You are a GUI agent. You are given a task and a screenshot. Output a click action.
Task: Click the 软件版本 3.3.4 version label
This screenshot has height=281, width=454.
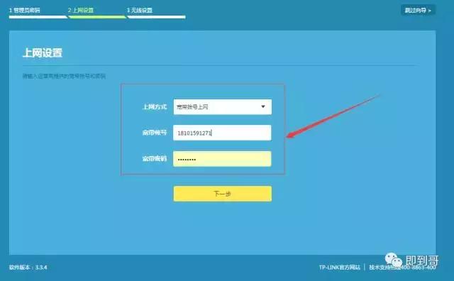click(x=28, y=268)
